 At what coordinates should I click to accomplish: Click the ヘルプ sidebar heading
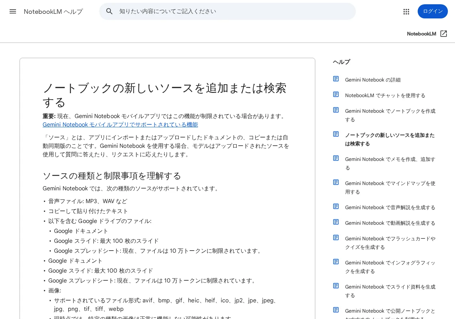[x=341, y=62]
